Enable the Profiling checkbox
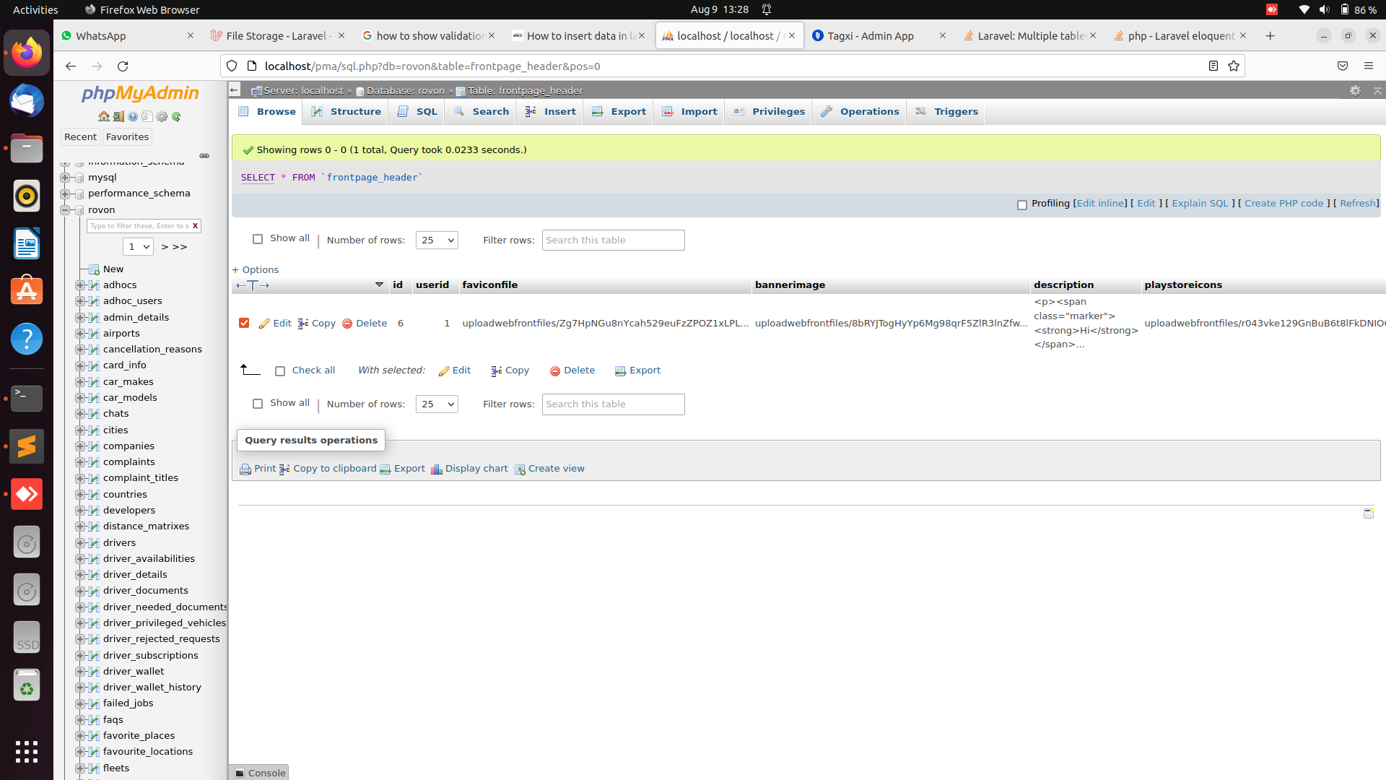This screenshot has width=1386, height=780. pyautogui.click(x=1022, y=204)
